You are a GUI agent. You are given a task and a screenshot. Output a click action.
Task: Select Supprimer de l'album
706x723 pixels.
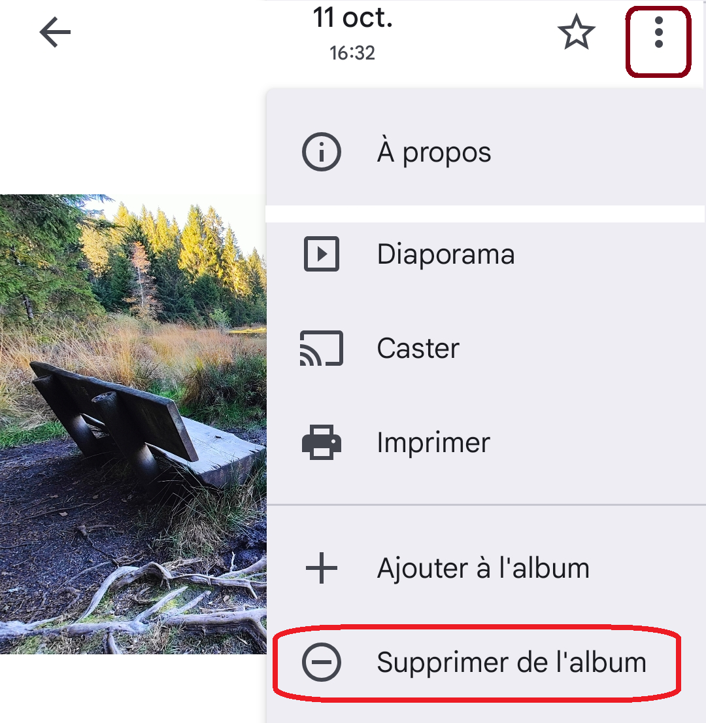pyautogui.click(x=486, y=662)
